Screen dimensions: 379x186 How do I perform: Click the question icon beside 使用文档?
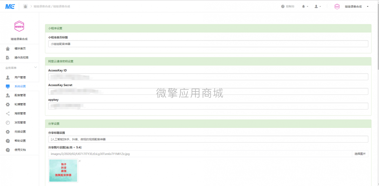8,150
